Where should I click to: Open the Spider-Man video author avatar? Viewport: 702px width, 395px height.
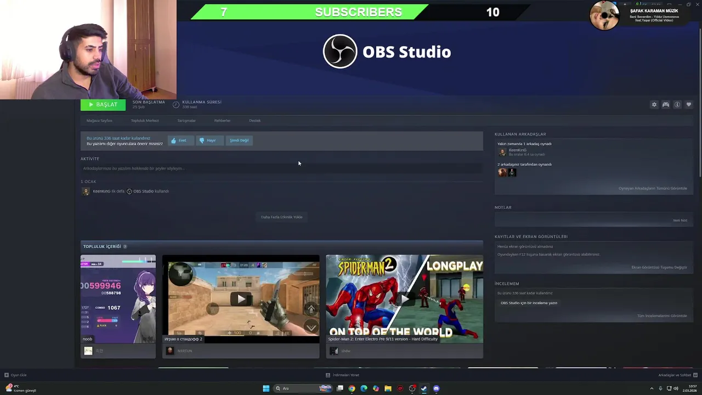[333, 351]
